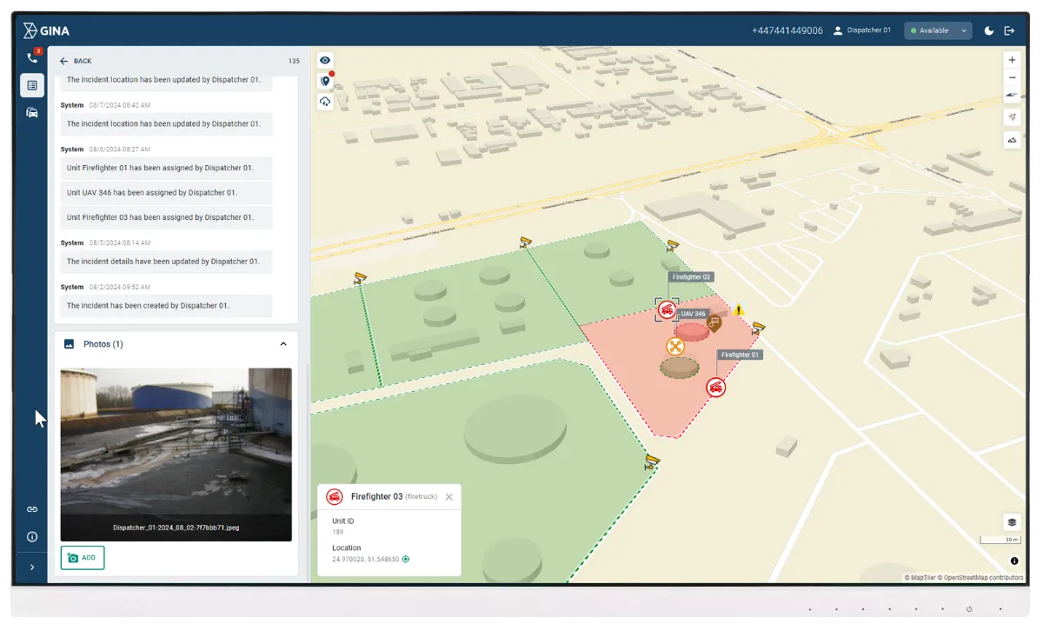Toggle the terrain view map button

pos(1012,139)
